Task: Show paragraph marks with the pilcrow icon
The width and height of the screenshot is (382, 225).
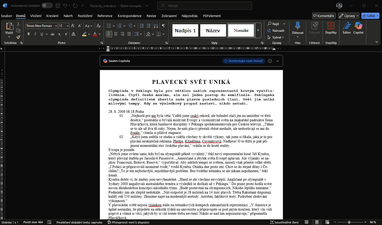Action: (163, 26)
